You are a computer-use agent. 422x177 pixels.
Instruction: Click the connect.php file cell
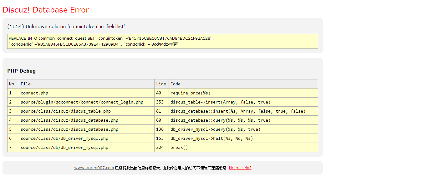[x=34, y=93]
